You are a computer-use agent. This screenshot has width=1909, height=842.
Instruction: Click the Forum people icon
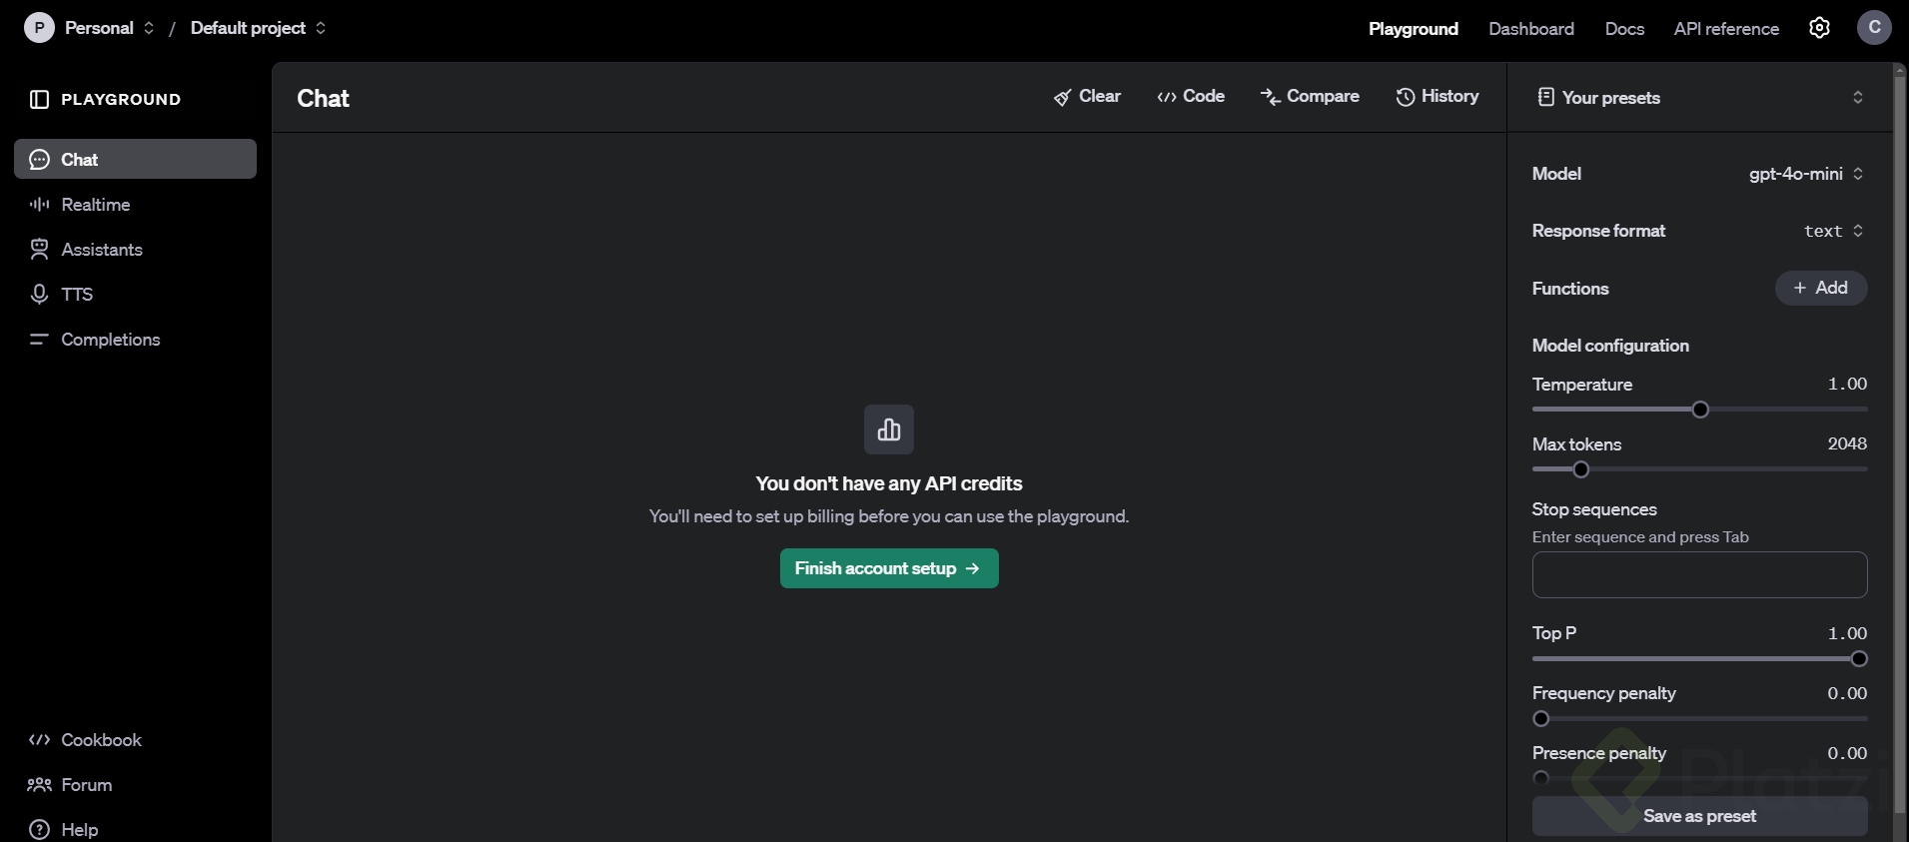tap(40, 785)
